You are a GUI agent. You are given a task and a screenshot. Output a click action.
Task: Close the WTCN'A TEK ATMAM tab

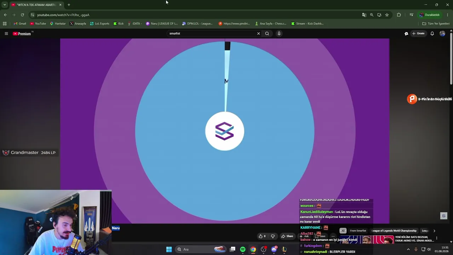(60, 5)
